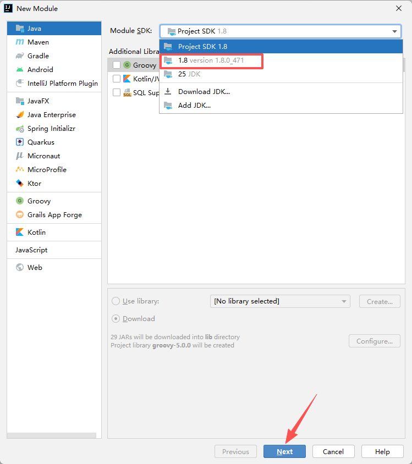Click the sidebar horizontal scrollbar

(x=52, y=435)
